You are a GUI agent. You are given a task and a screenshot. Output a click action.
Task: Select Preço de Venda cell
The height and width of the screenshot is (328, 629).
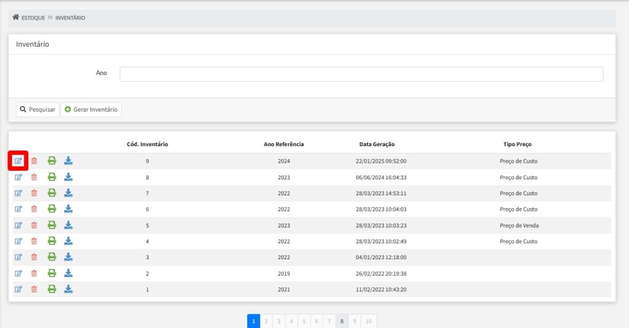[519, 225]
